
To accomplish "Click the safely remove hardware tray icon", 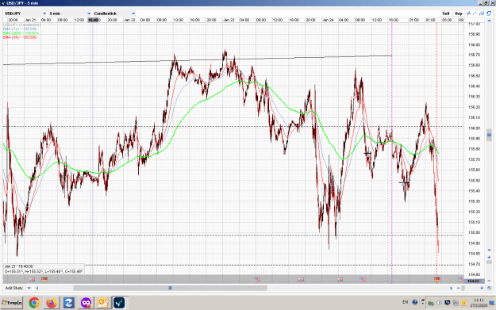I will point(431,303).
